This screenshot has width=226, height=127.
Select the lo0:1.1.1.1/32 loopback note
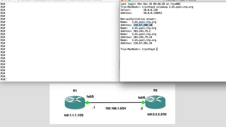coord(74,115)
